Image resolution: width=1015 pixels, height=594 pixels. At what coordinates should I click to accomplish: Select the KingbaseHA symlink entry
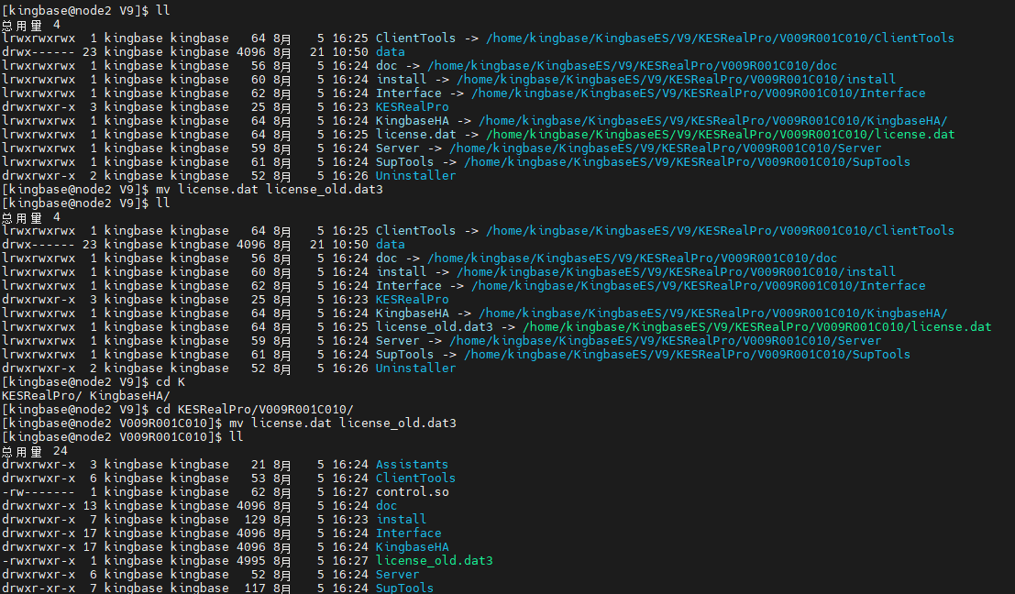(412, 120)
